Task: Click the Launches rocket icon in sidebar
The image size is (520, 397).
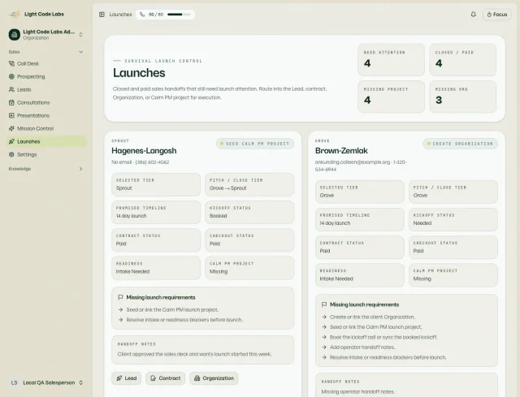Action: coord(11,141)
